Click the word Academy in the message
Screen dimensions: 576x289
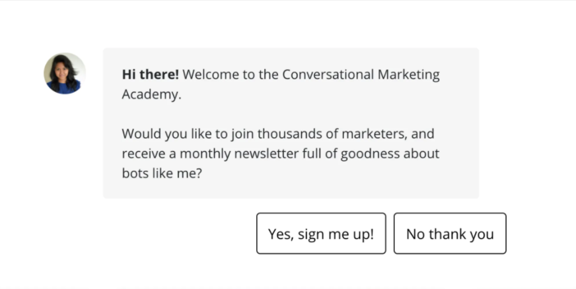click(x=150, y=94)
